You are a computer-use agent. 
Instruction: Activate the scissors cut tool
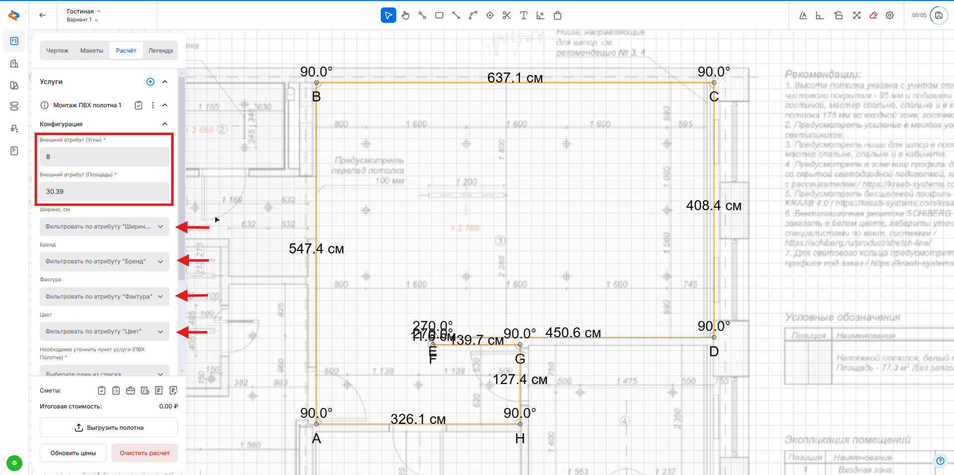507,15
